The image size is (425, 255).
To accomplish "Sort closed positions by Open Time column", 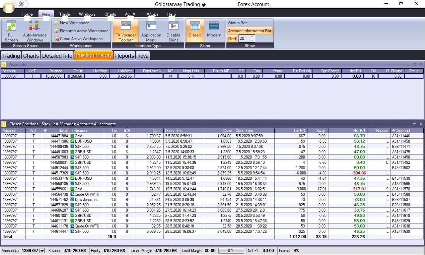I will 184,131.
